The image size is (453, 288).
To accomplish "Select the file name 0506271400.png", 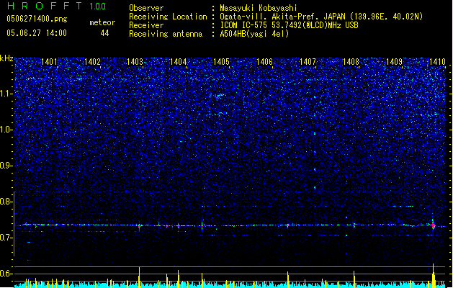I will [37, 19].
